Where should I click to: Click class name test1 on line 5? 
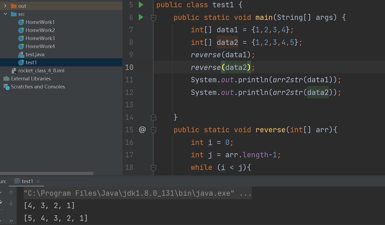[223, 5]
